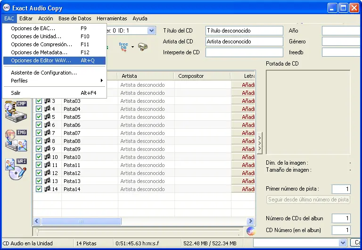Open the Herramientas menu
The width and height of the screenshot is (362, 250).
[x=112, y=18]
